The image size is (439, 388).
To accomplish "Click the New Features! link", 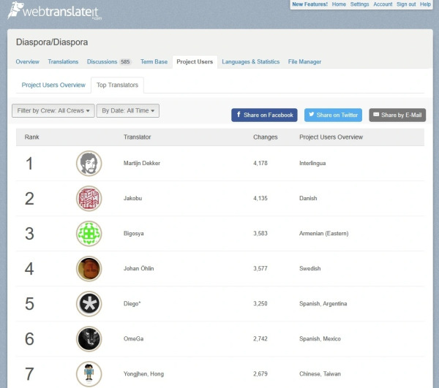I will [x=309, y=4].
